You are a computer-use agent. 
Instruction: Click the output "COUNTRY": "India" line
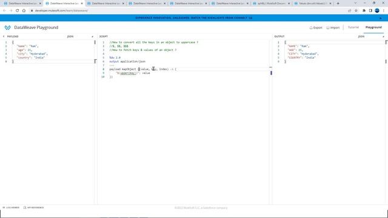click(x=302, y=58)
